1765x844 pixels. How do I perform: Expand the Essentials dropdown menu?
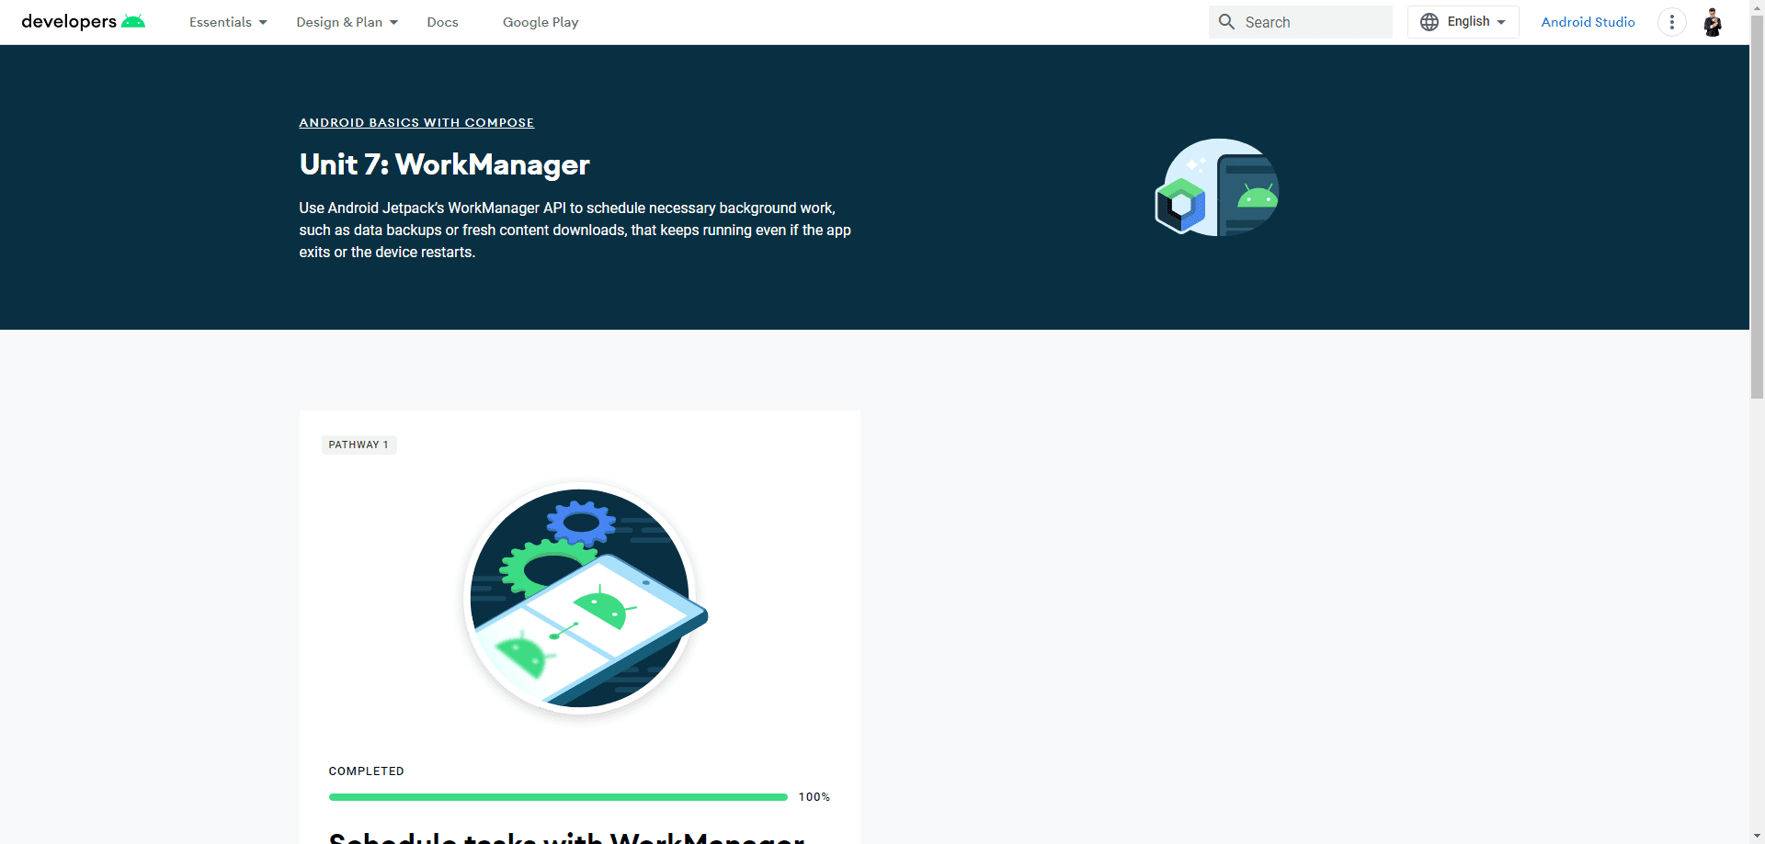pyautogui.click(x=228, y=22)
